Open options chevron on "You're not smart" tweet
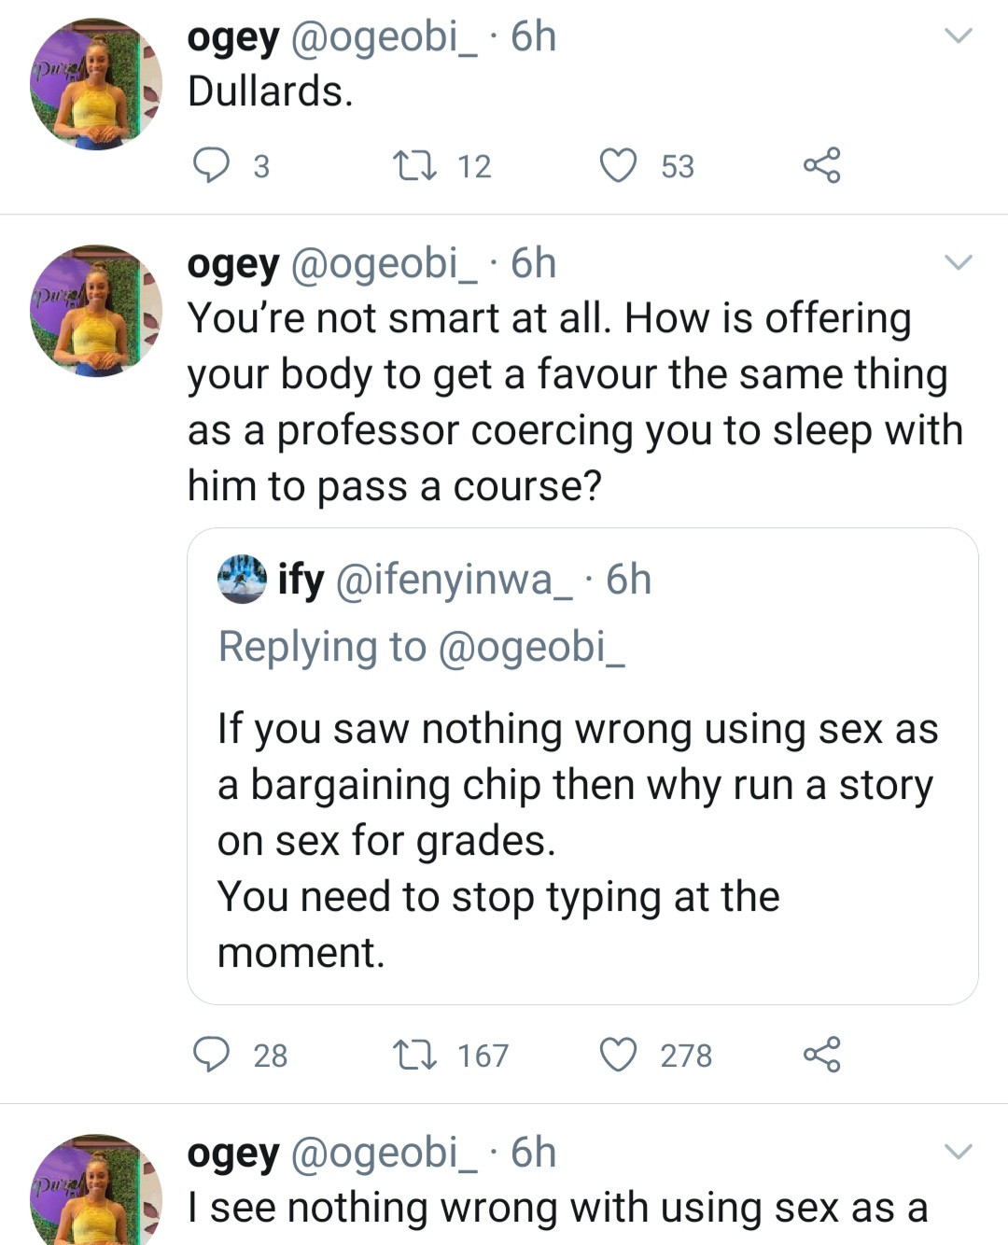The height and width of the screenshot is (1245, 1008). click(959, 262)
